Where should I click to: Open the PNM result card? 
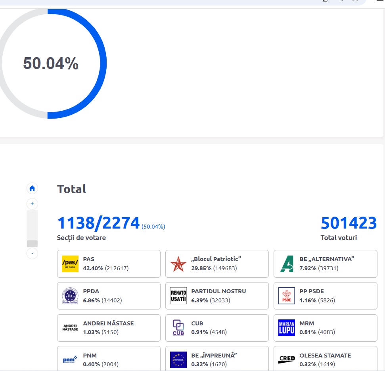click(109, 359)
